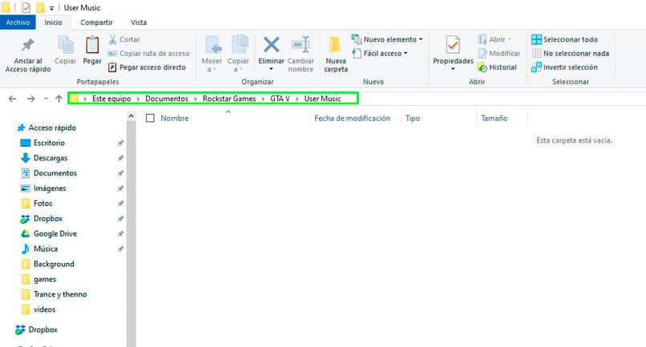This screenshot has width=646, height=347.
Task: Open the Background folder in sidebar
Action: point(54,264)
